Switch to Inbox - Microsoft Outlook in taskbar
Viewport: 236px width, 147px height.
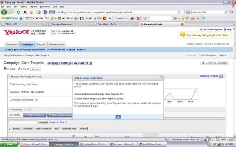coord(34,144)
